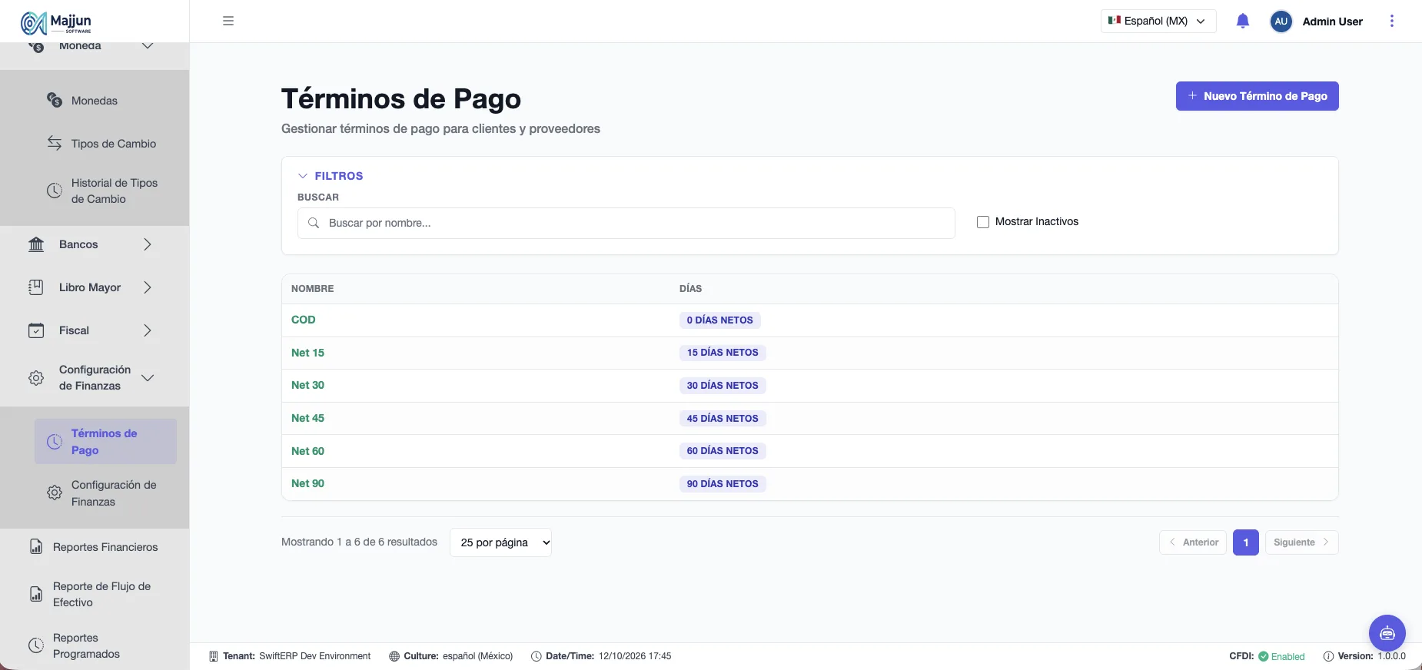Open the 25 por página dropdown
This screenshot has height=670, width=1422.
point(500,542)
